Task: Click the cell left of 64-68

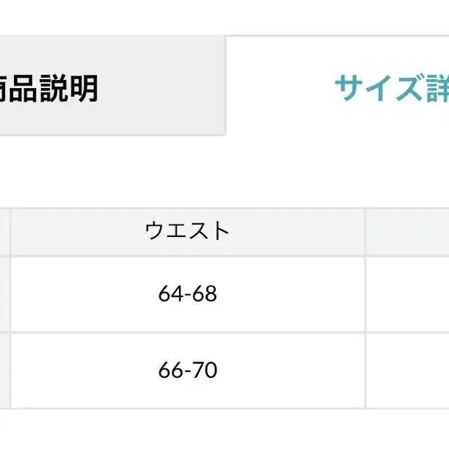Action: [4, 294]
